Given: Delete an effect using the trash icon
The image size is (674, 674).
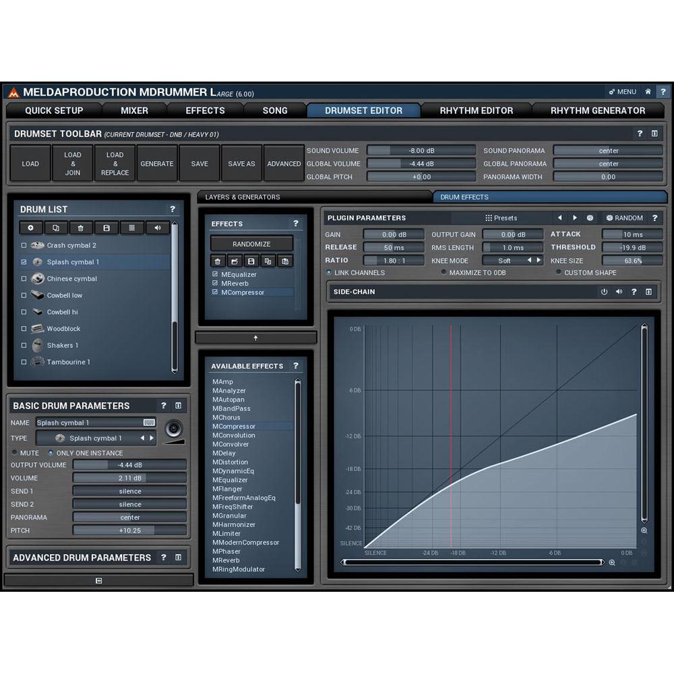Looking at the screenshot, I should point(218,261).
